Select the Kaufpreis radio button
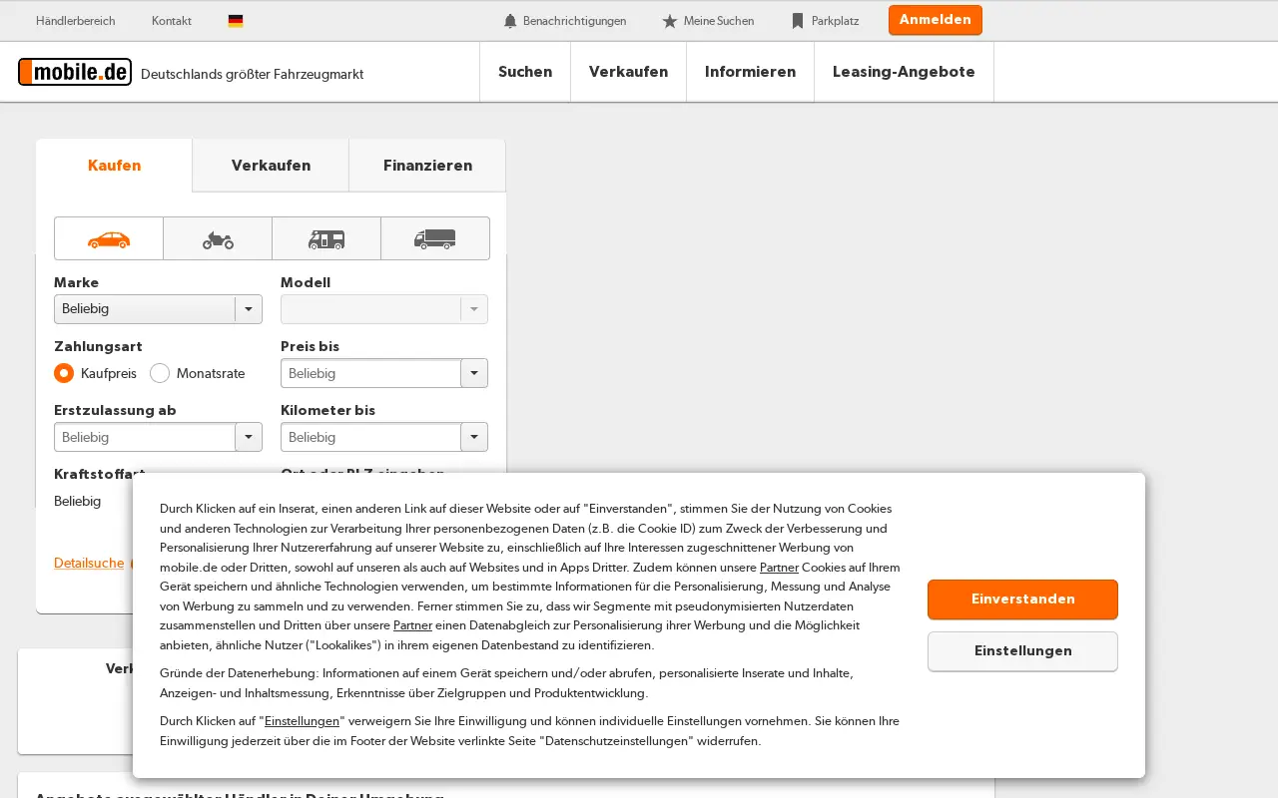1278x798 pixels. 64,373
